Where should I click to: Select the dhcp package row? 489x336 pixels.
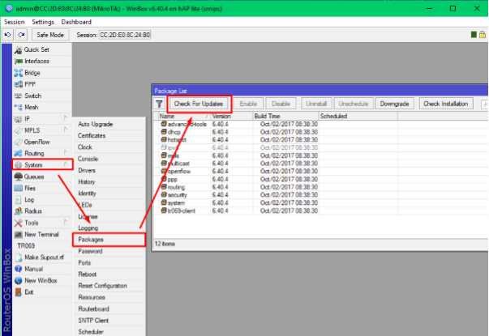click(321, 132)
